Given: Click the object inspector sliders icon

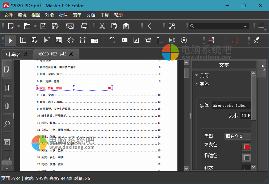Looking at the screenshot, I should (x=262, y=68).
